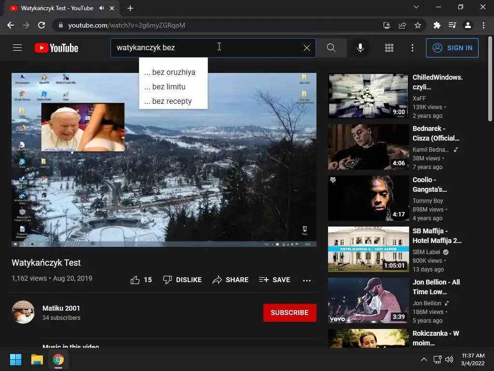The image size is (494, 371).
Task: Visit the SBM Label channel name
Action: click(426, 252)
